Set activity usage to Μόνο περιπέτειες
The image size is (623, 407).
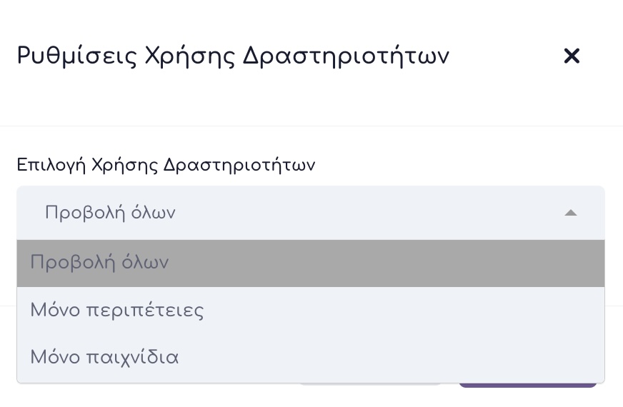click(x=117, y=311)
